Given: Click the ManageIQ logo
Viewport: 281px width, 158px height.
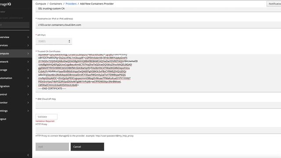Looking at the screenshot, I should click(x=6, y=4).
